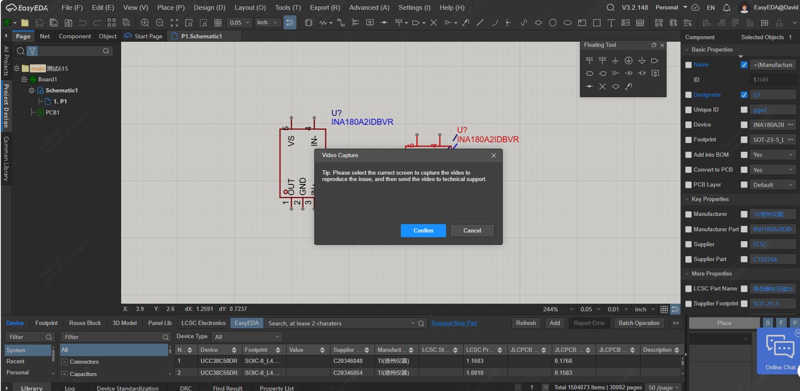This screenshot has width=800, height=391.
Task: Click +5V power symbol in Floating Tool
Action: tap(602, 61)
